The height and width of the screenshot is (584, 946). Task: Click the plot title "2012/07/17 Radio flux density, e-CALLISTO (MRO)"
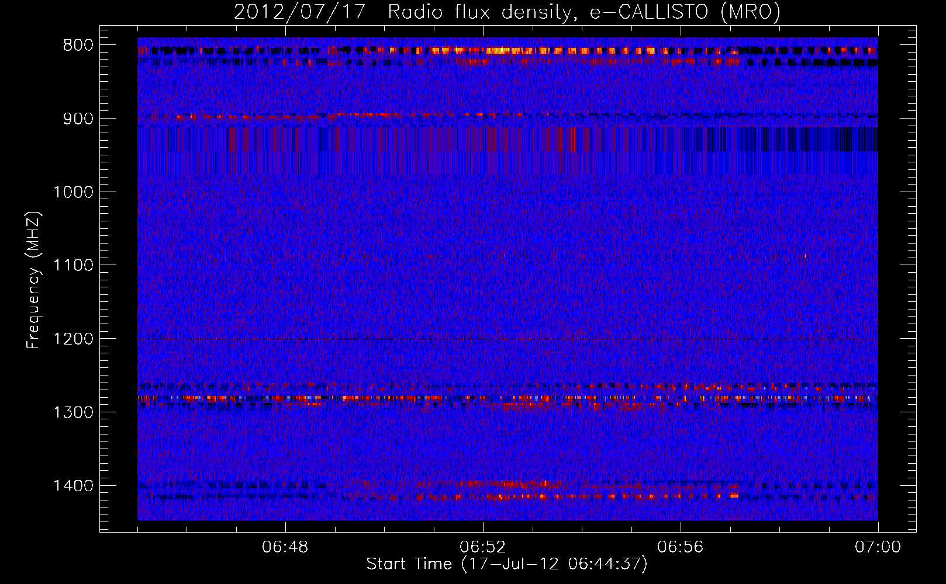[x=507, y=12]
